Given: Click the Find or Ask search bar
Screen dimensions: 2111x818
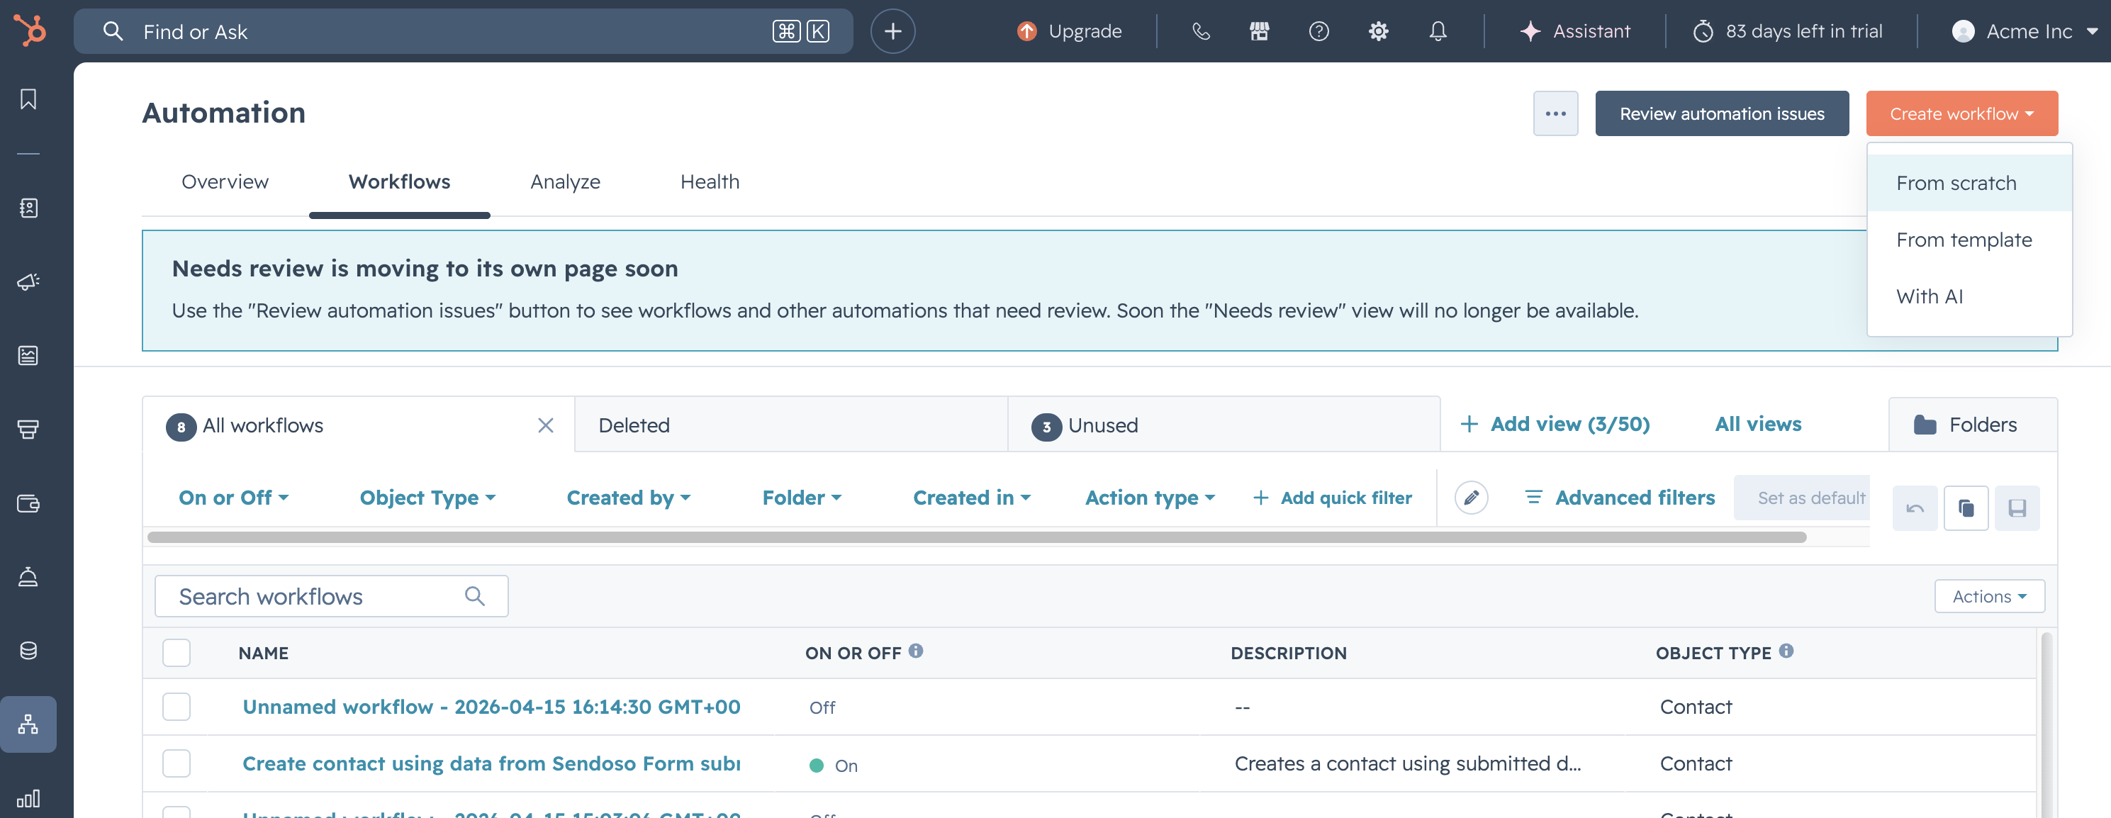Looking at the screenshot, I should point(463,31).
